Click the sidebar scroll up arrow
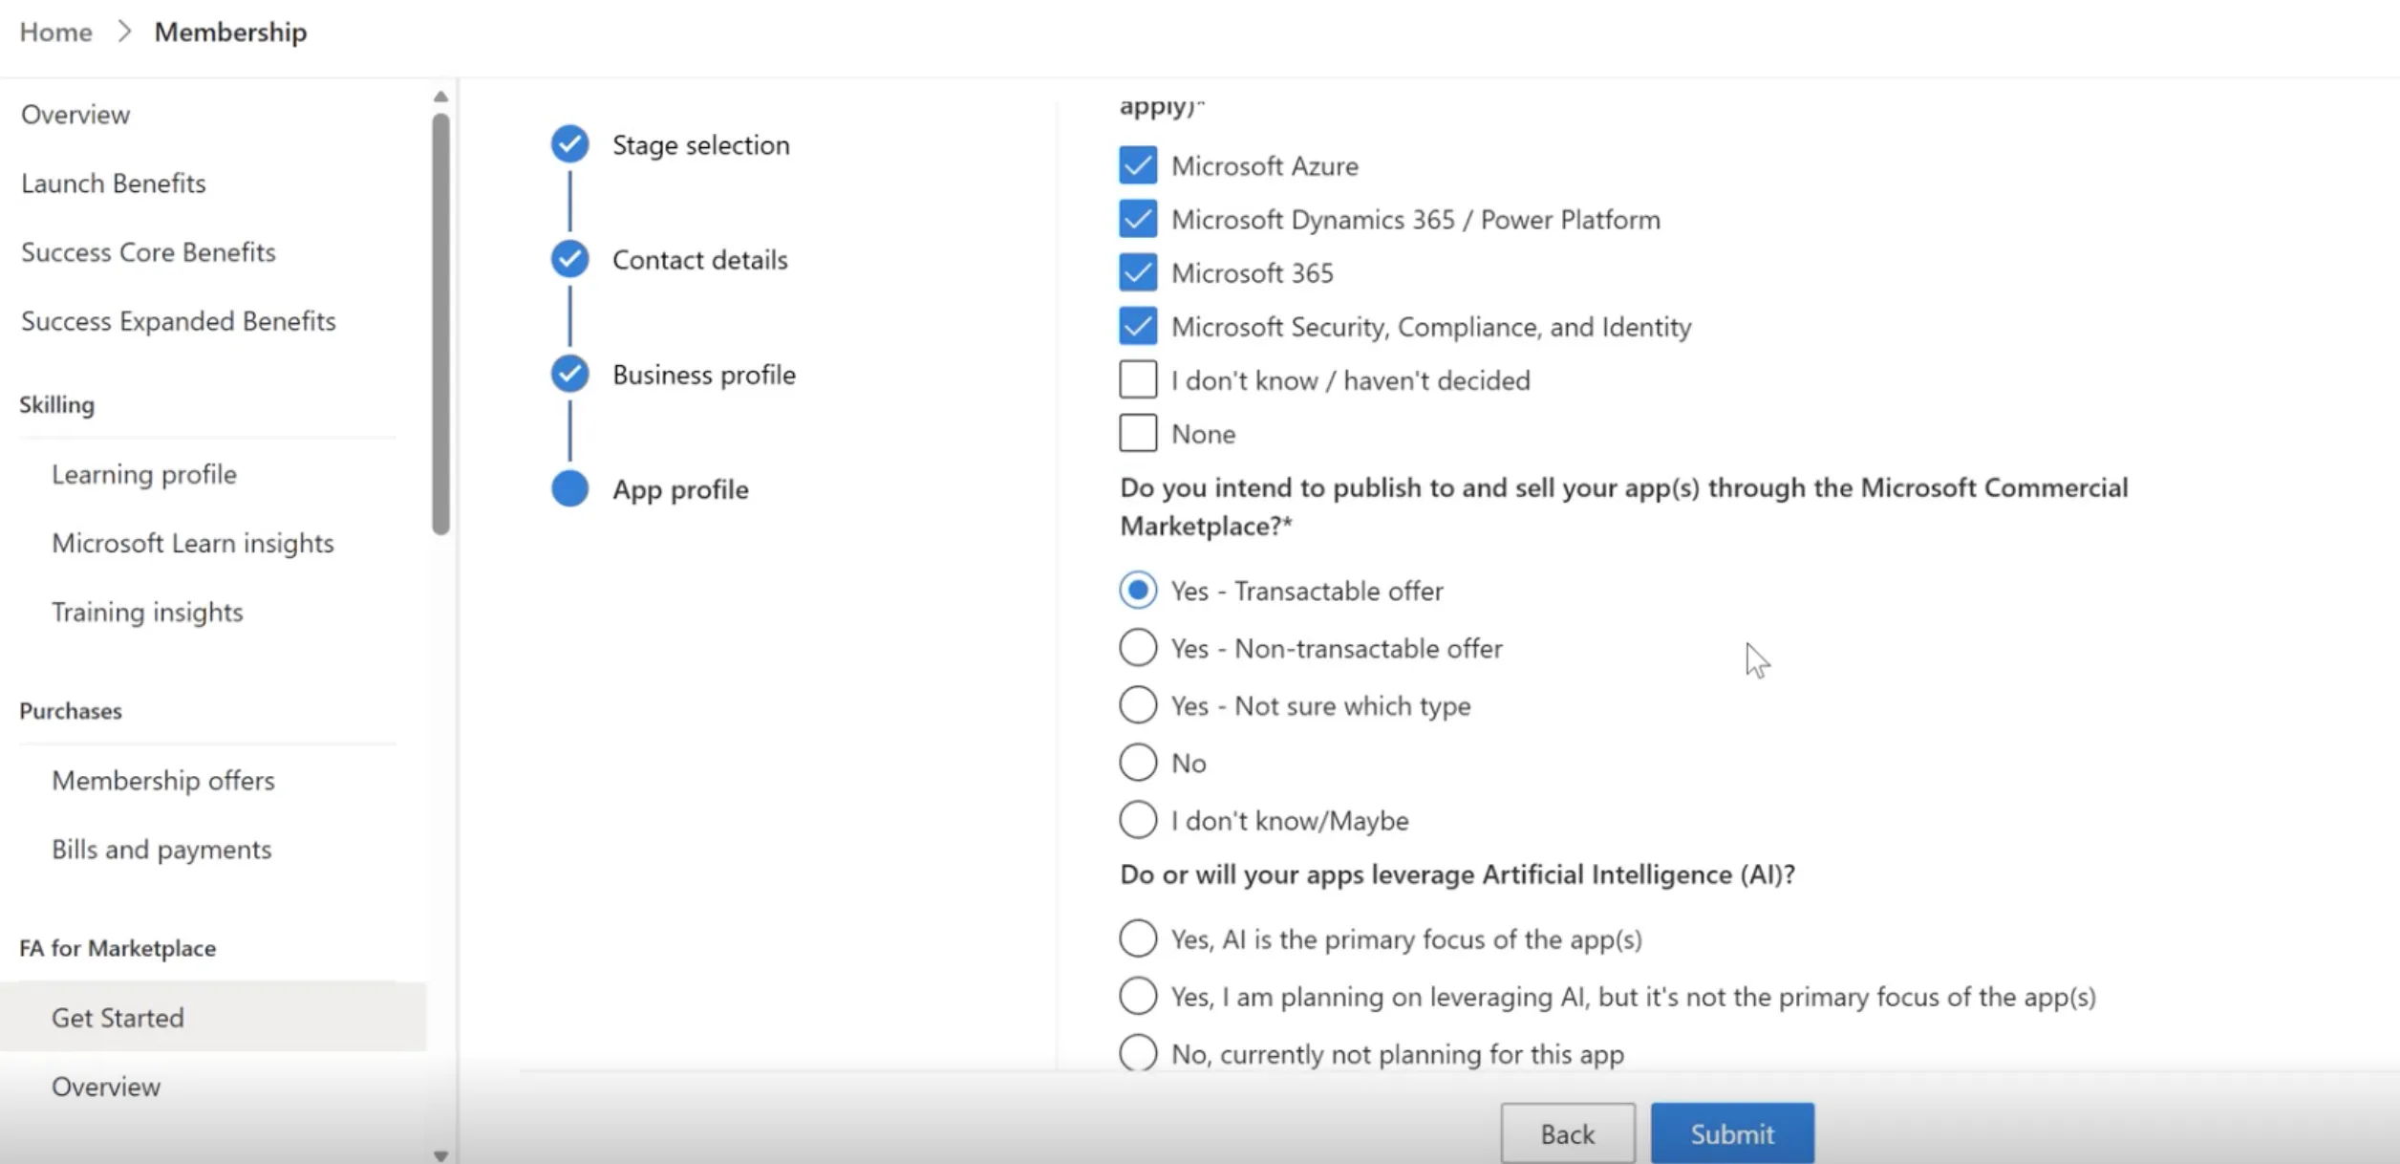2400x1164 pixels. [x=440, y=97]
